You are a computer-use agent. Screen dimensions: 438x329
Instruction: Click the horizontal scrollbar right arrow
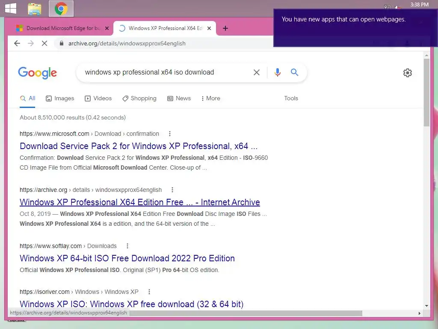[x=419, y=313]
